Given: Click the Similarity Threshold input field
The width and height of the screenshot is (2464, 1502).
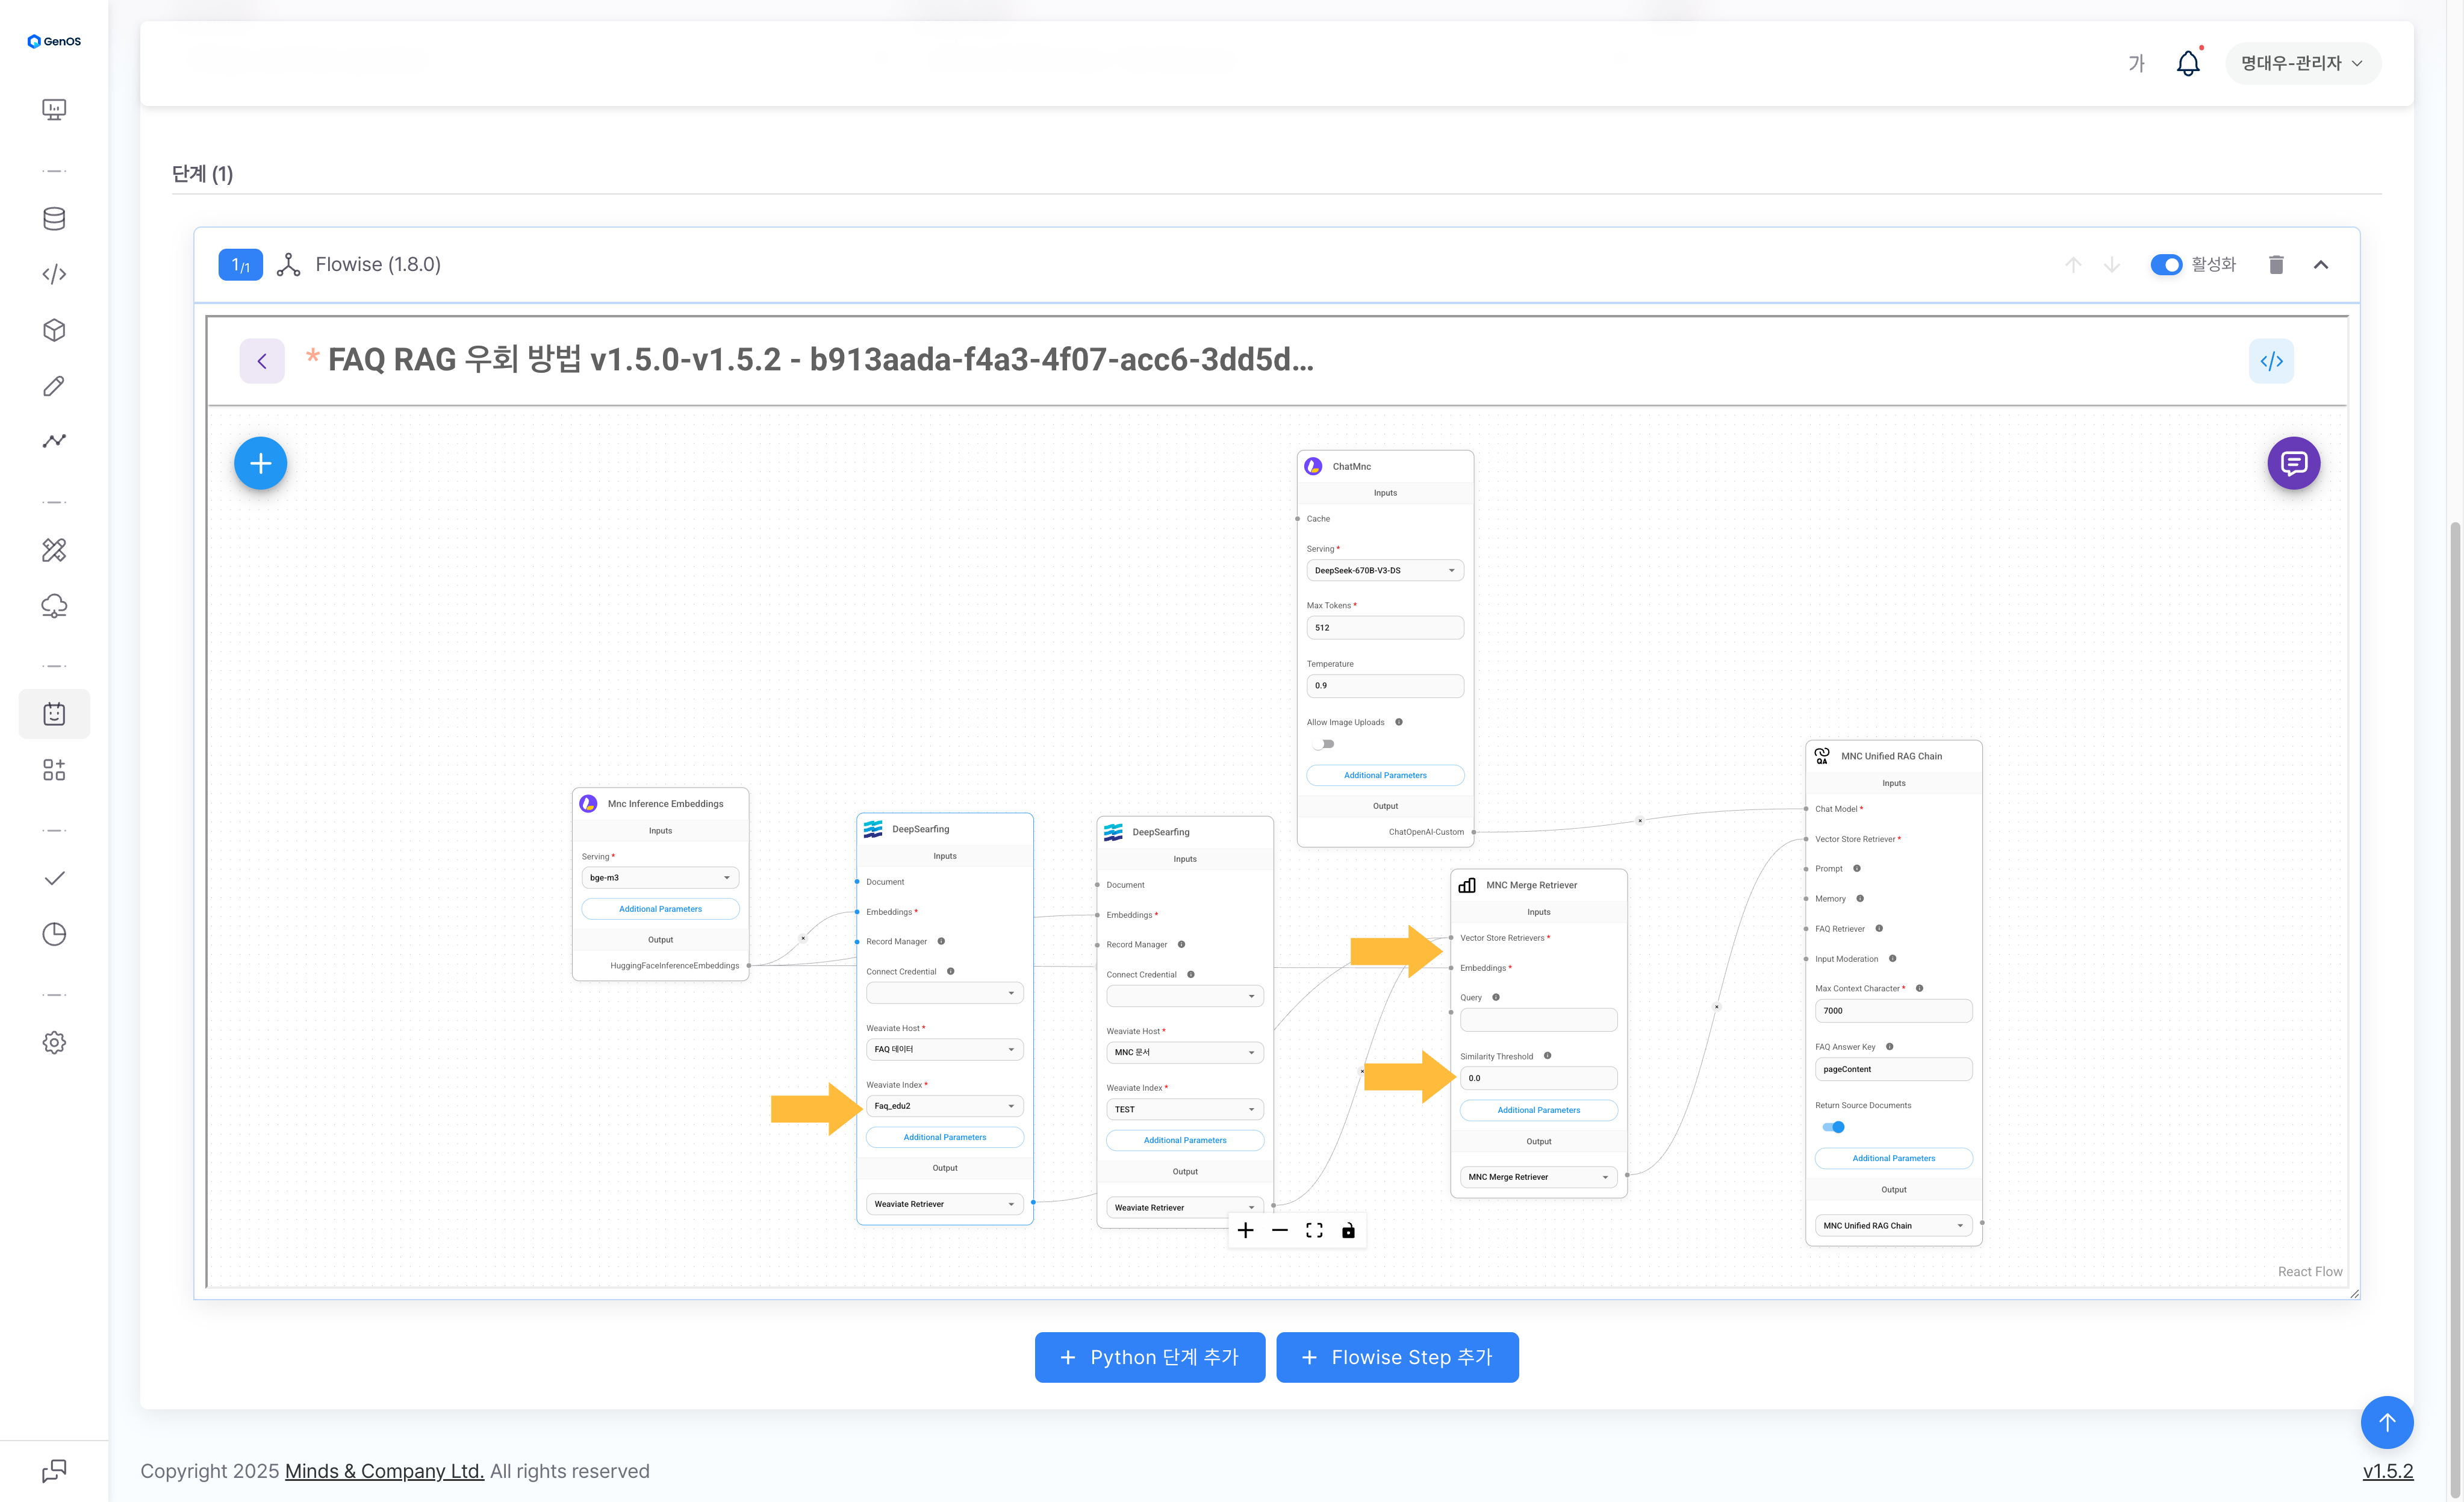Looking at the screenshot, I should coord(1538,1078).
